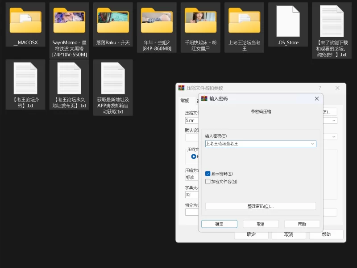
Task: Click the WinRAR icon in 输入密码 title bar
Action: (204, 98)
